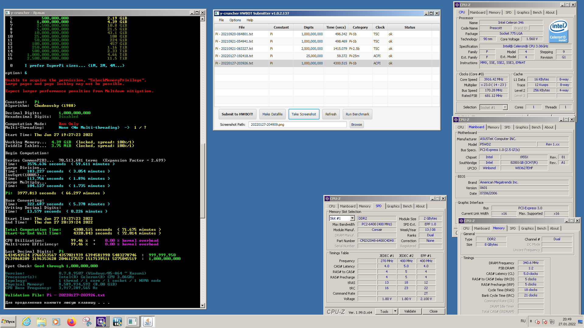
Task: Open Windows Media Player taskbar icon
Action: click(56, 322)
